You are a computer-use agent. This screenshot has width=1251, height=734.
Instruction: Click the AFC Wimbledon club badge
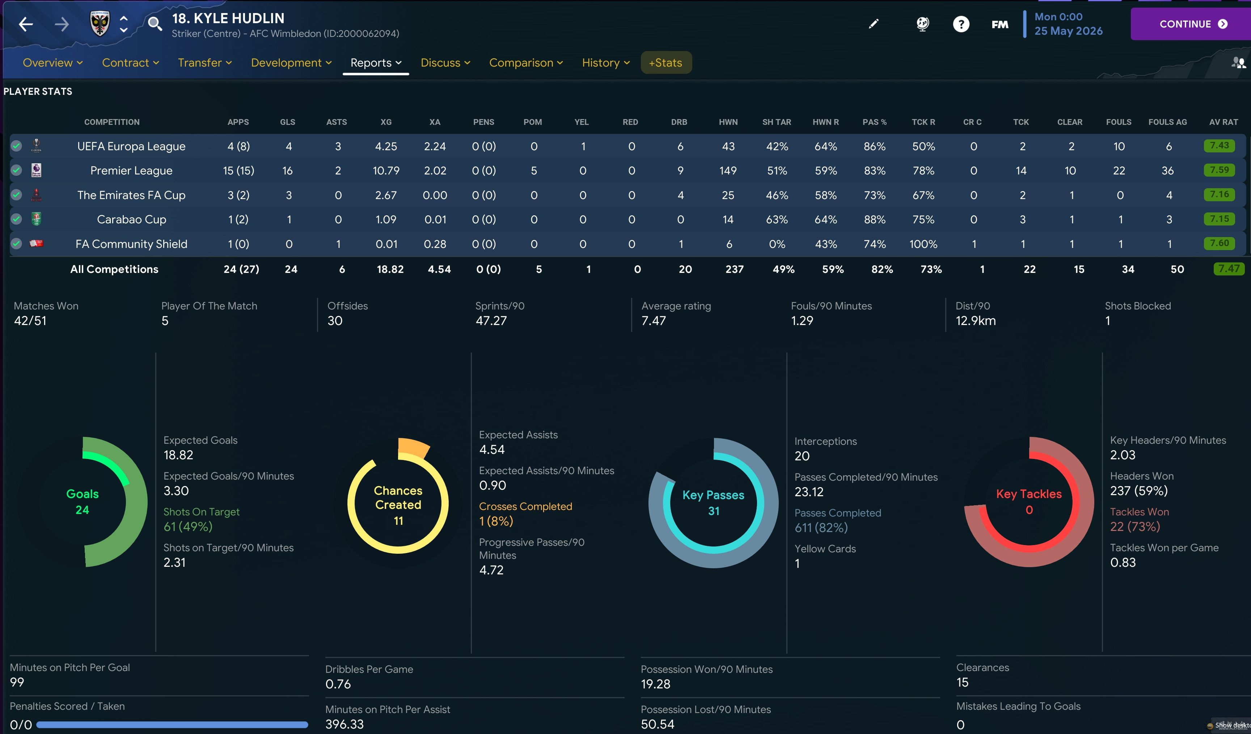click(x=100, y=24)
